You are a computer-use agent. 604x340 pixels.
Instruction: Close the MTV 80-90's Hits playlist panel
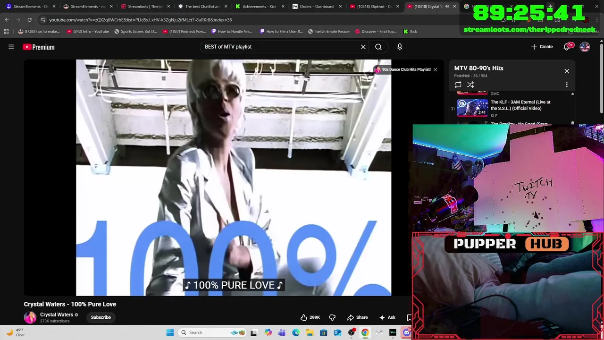(567, 71)
